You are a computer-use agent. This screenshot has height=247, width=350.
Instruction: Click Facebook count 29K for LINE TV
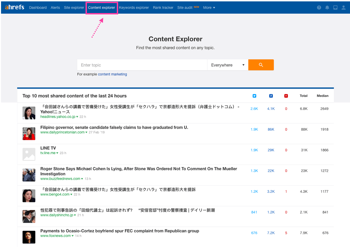[271, 150]
